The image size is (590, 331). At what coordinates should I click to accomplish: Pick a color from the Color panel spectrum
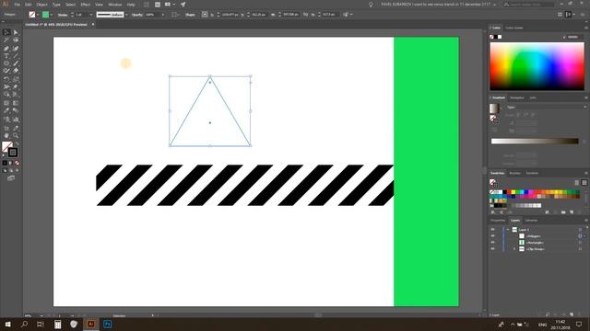[537, 66]
